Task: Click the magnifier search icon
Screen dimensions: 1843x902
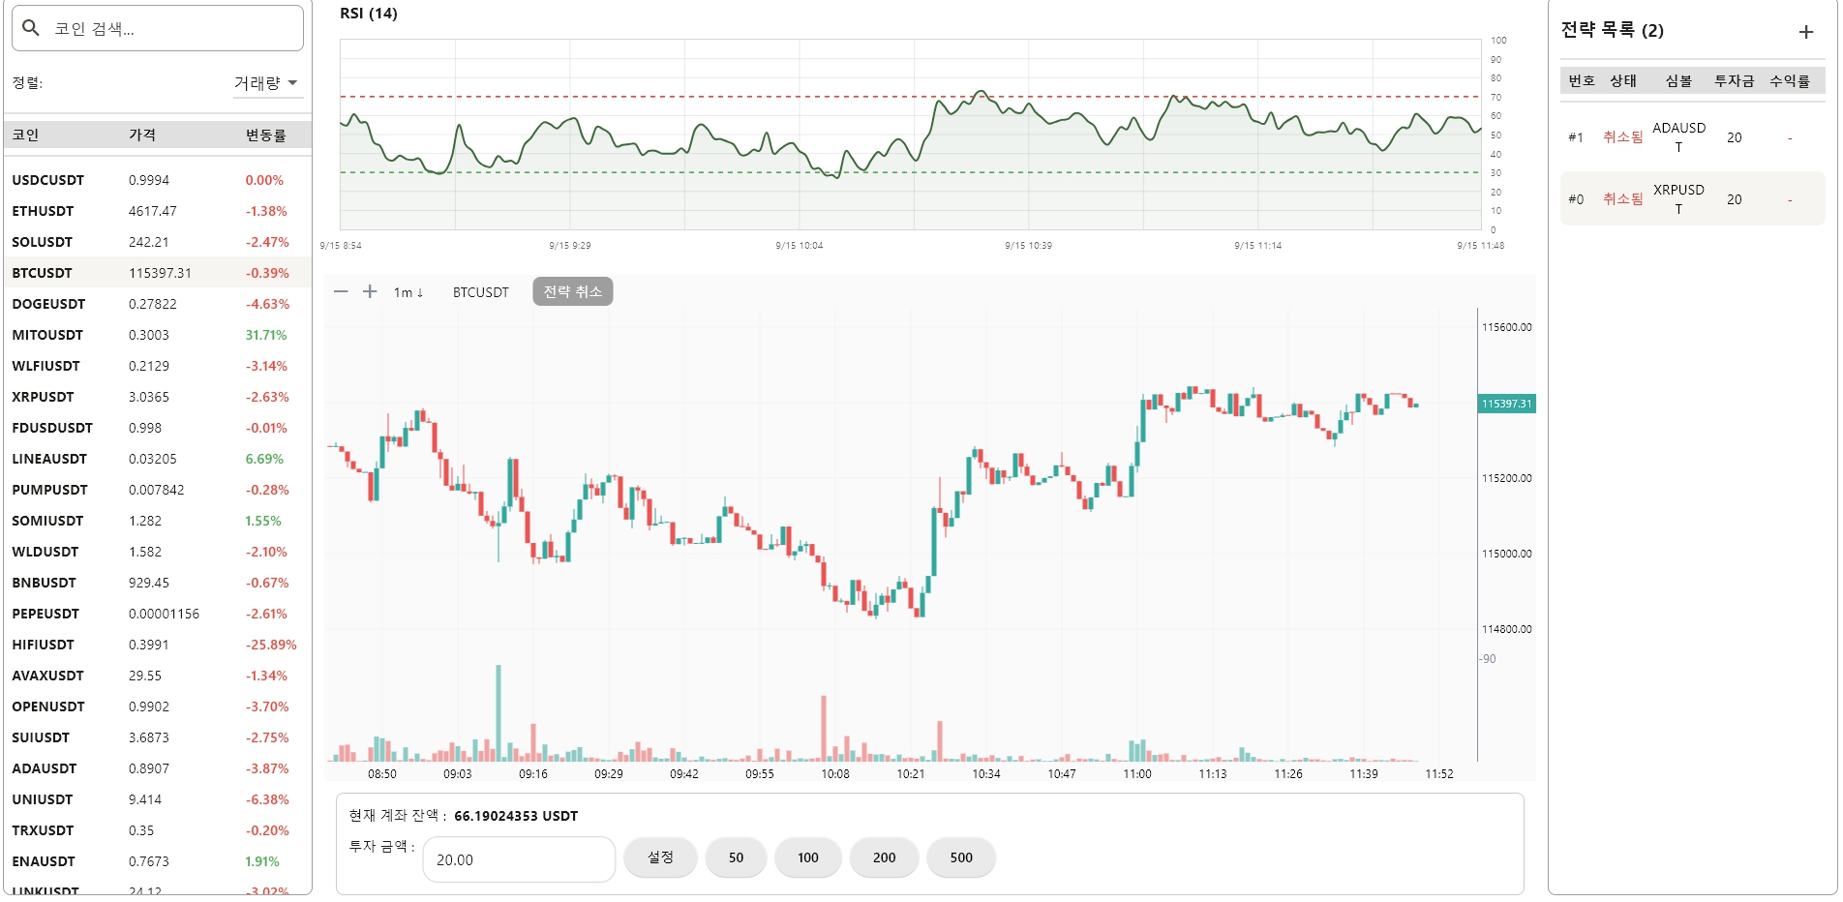Action: click(x=31, y=28)
